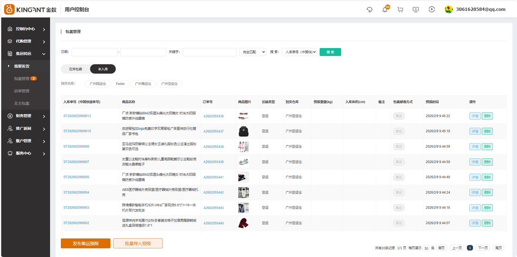Image resolution: width=517 pixels, height=257 pixels.
Task: Click the KINGANT logo icon
Action: (x=9, y=9)
